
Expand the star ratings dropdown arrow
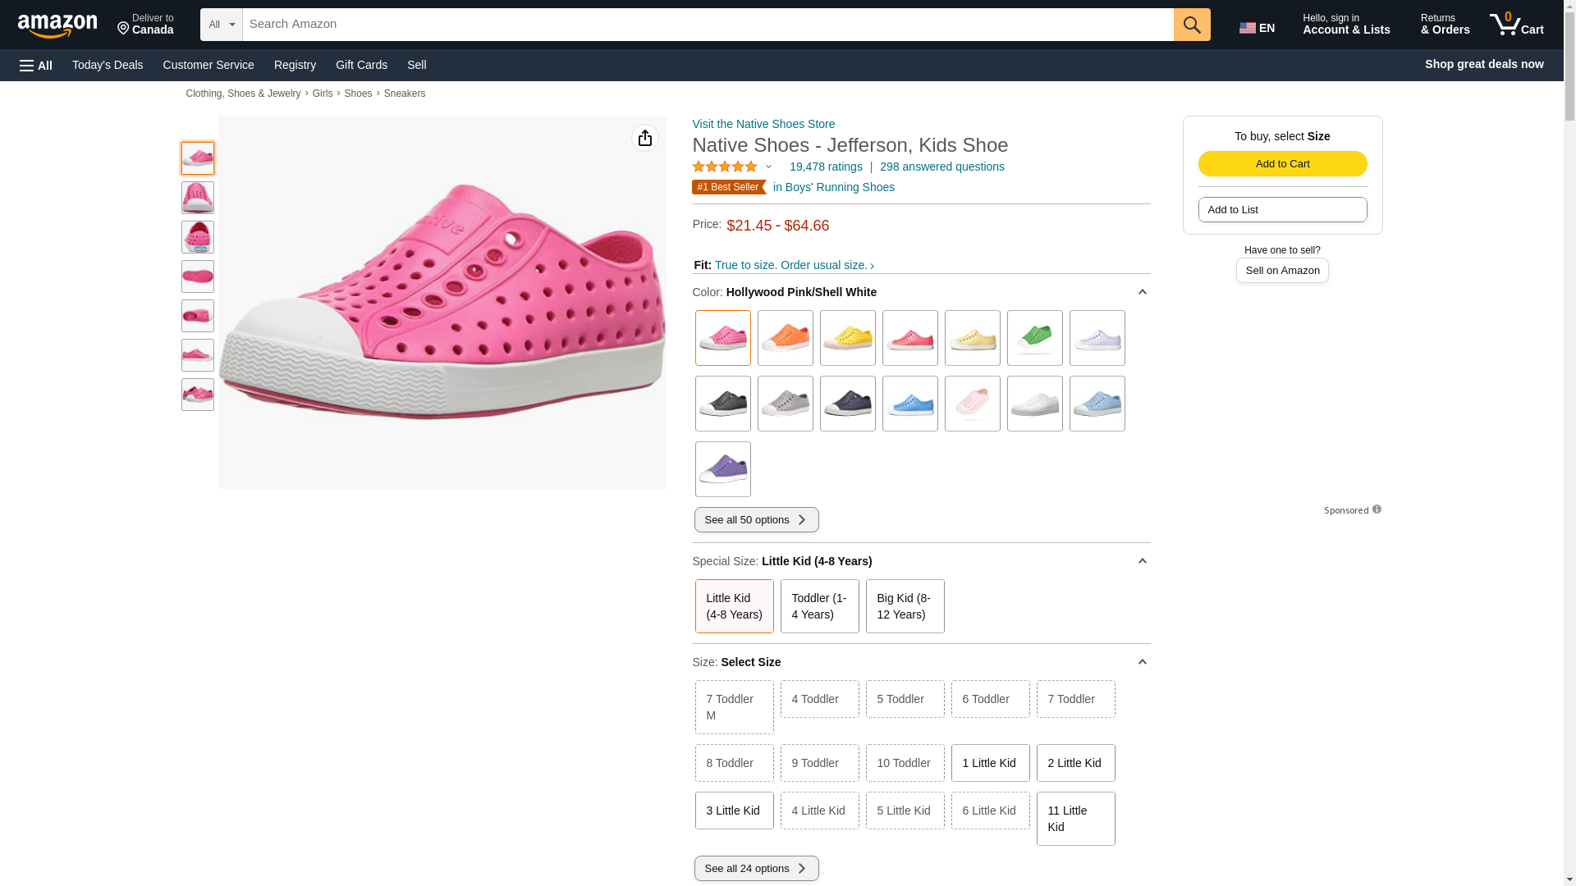point(769,167)
